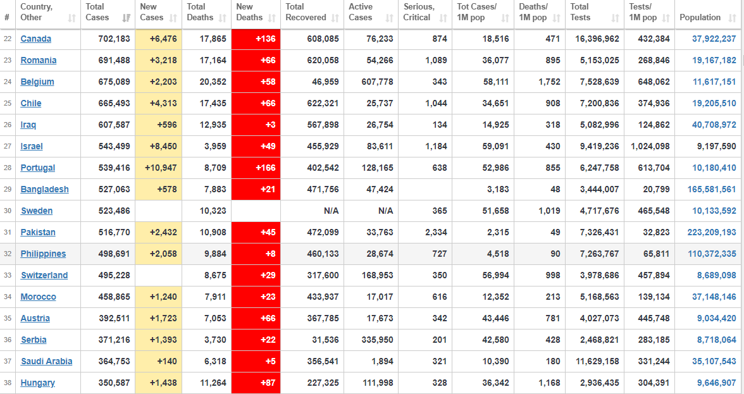744x394 pixels.
Task: Sort by Country, Other column arrows
Action: coord(71,18)
